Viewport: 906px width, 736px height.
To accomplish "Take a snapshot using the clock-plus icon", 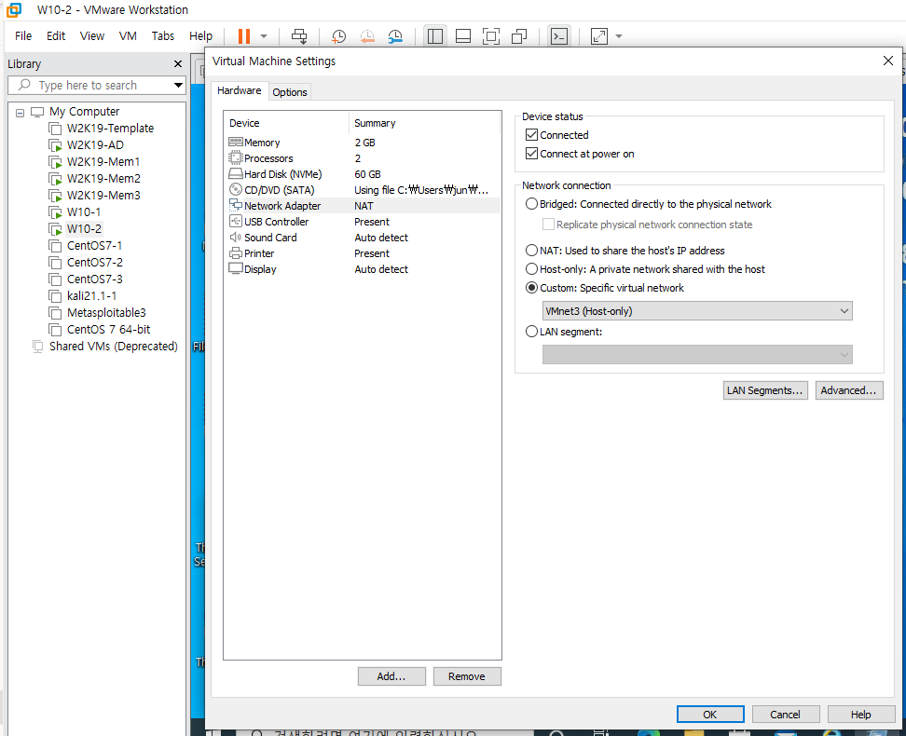I will [338, 36].
